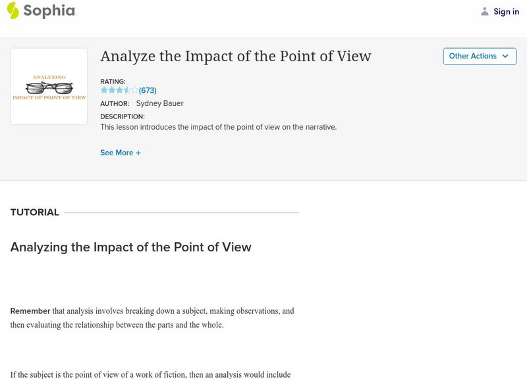Expand the description with See More
The width and height of the screenshot is (527, 379).
(x=117, y=153)
